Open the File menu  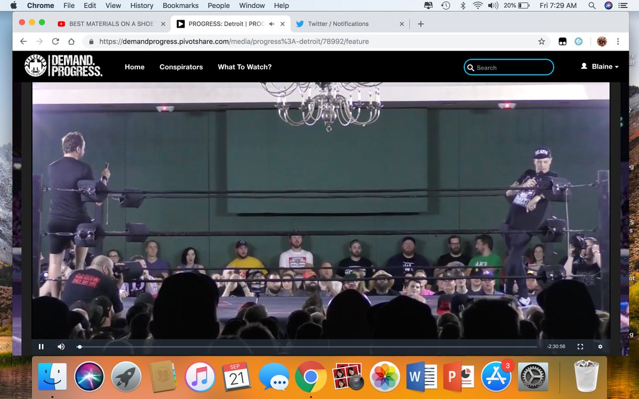click(x=69, y=5)
